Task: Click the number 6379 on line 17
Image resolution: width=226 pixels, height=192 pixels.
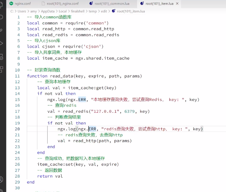Action: [x=129, y=111]
